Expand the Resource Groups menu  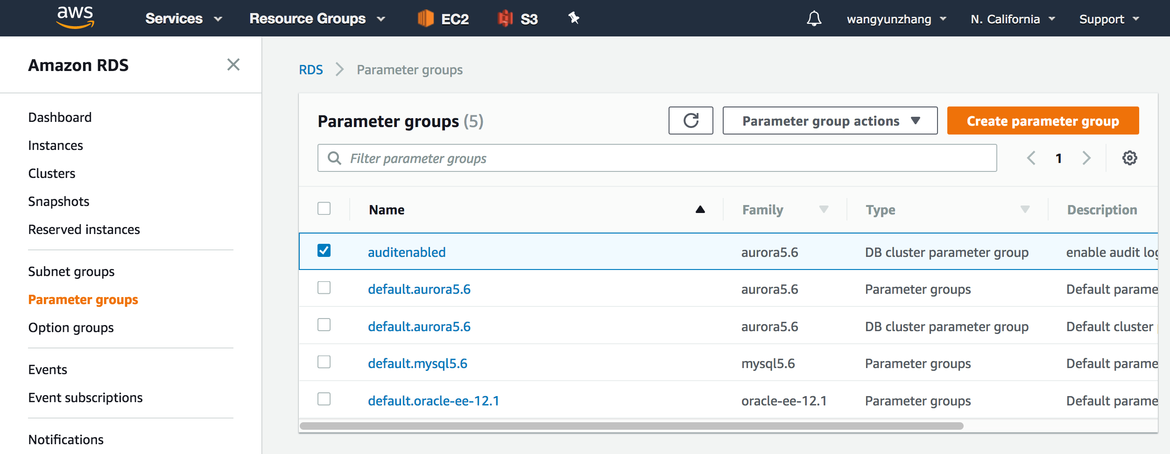tap(317, 19)
